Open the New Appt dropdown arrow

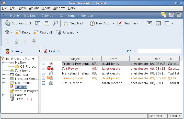tap(113, 23)
